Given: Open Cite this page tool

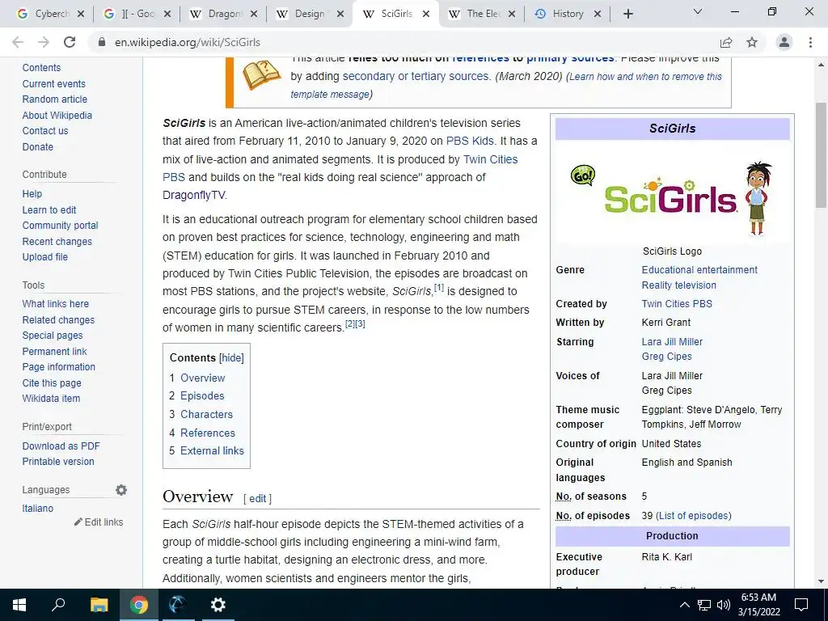Looking at the screenshot, I should (52, 383).
